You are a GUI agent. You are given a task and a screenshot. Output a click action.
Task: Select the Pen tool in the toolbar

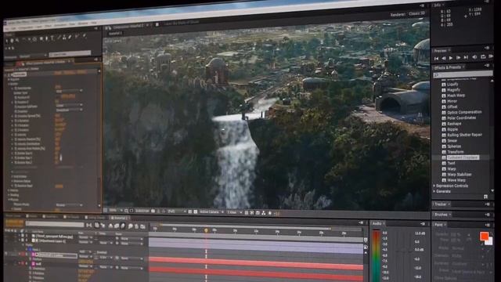(47, 38)
